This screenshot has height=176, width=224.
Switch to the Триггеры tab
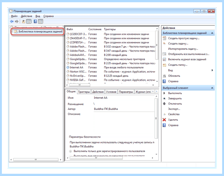84,92
